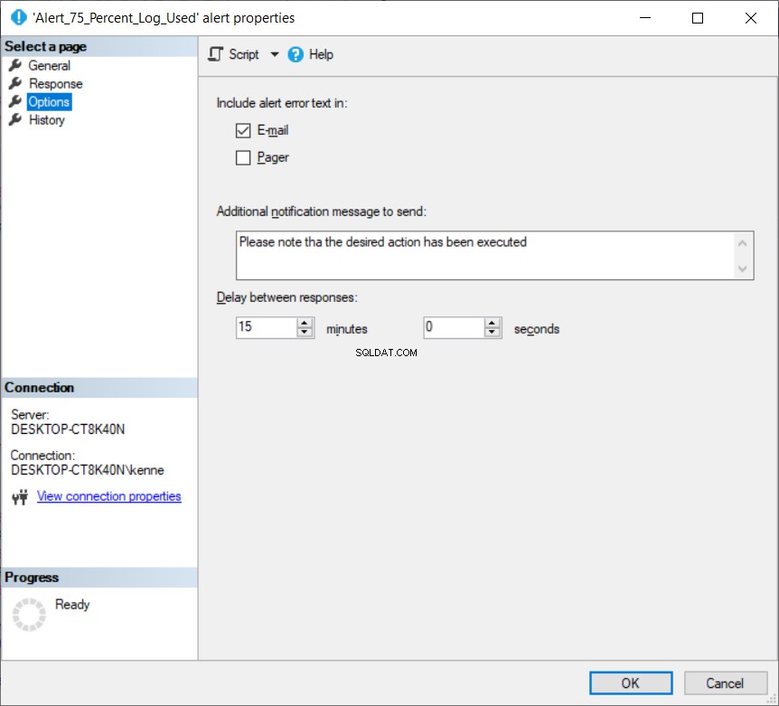Viewport: 779px width, 706px height.
Task: Open View connection properties link
Action: pos(108,496)
